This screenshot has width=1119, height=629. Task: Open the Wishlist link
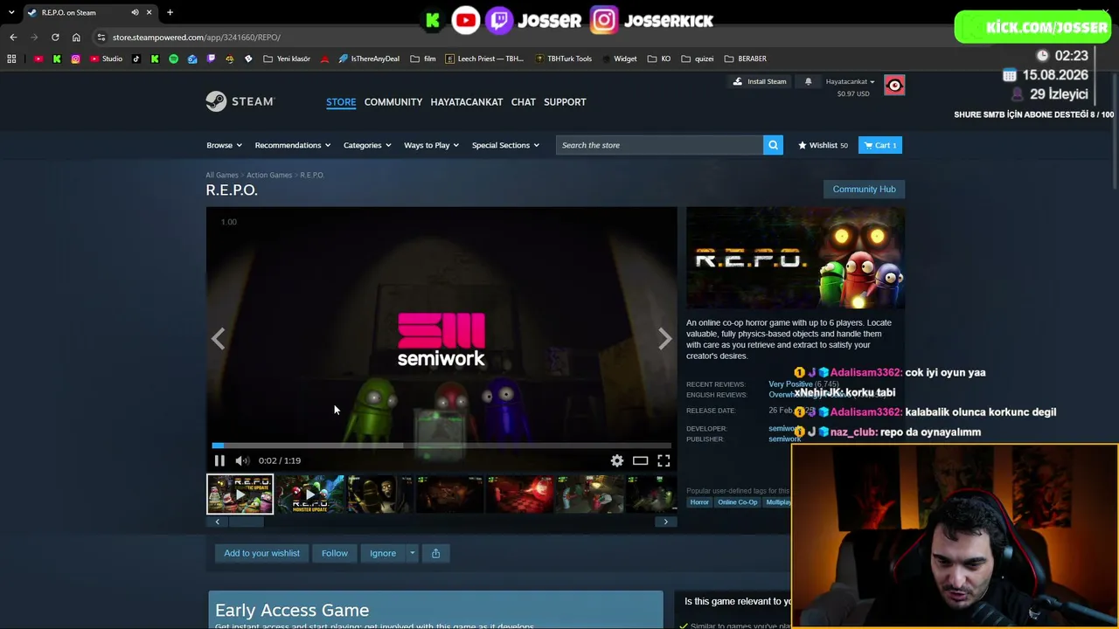click(x=823, y=145)
